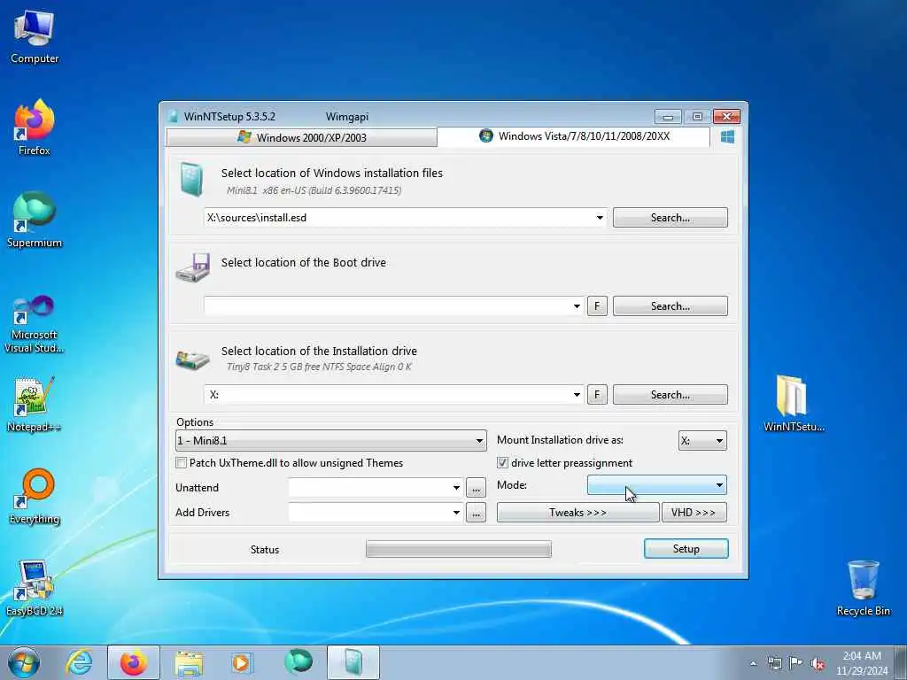Viewport: 907px width, 680px height.
Task: Switch to Windows 2000/XP/2003 tab
Action: point(301,137)
